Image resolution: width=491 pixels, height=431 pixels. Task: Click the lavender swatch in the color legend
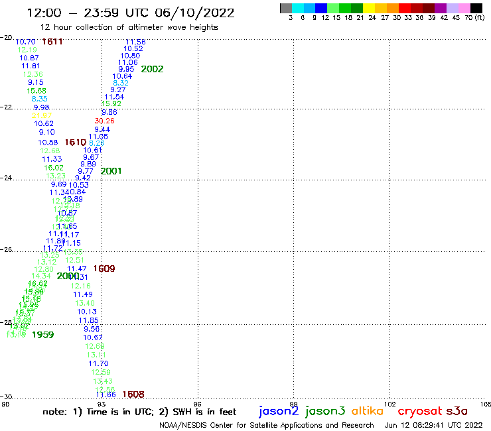[452, 8]
